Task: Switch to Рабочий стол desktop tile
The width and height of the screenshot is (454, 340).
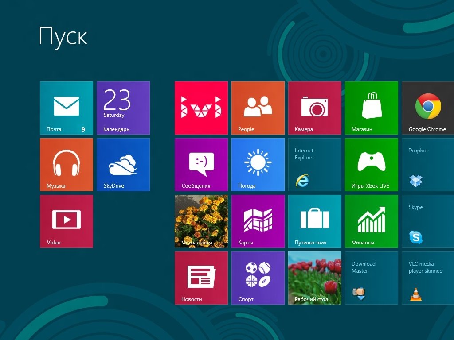Action: tap(315, 278)
